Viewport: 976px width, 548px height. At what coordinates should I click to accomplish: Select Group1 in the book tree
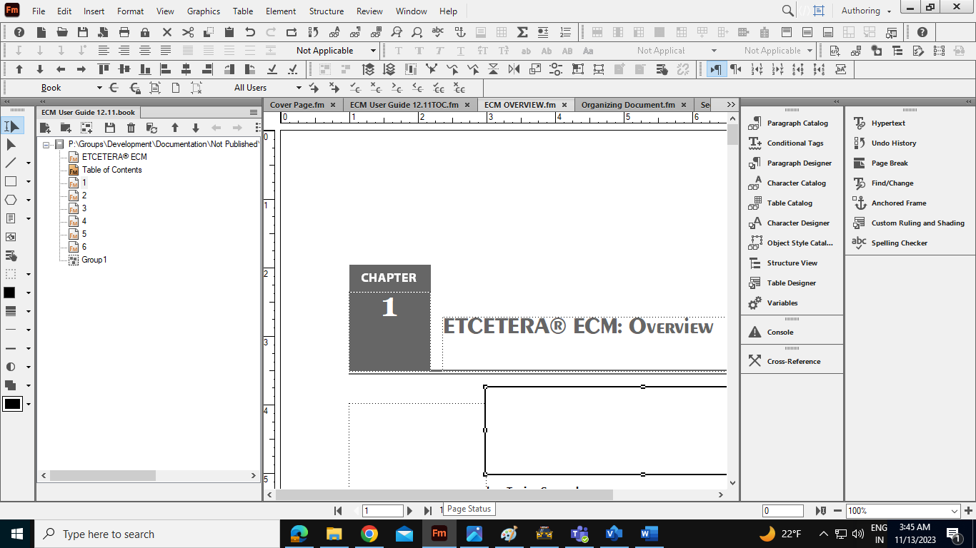tap(94, 260)
